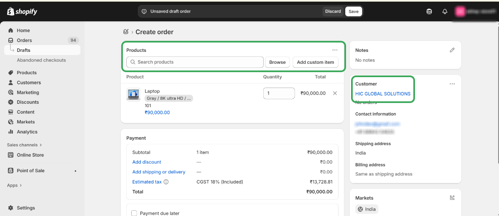This screenshot has height=216, width=499.
Task: Click the draft orders breadcrumb icon
Action: (x=126, y=32)
